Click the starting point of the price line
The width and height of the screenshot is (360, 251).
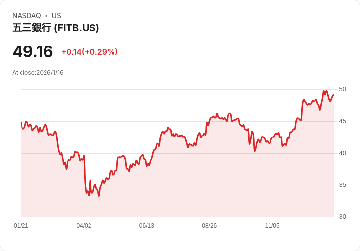pos(21,123)
